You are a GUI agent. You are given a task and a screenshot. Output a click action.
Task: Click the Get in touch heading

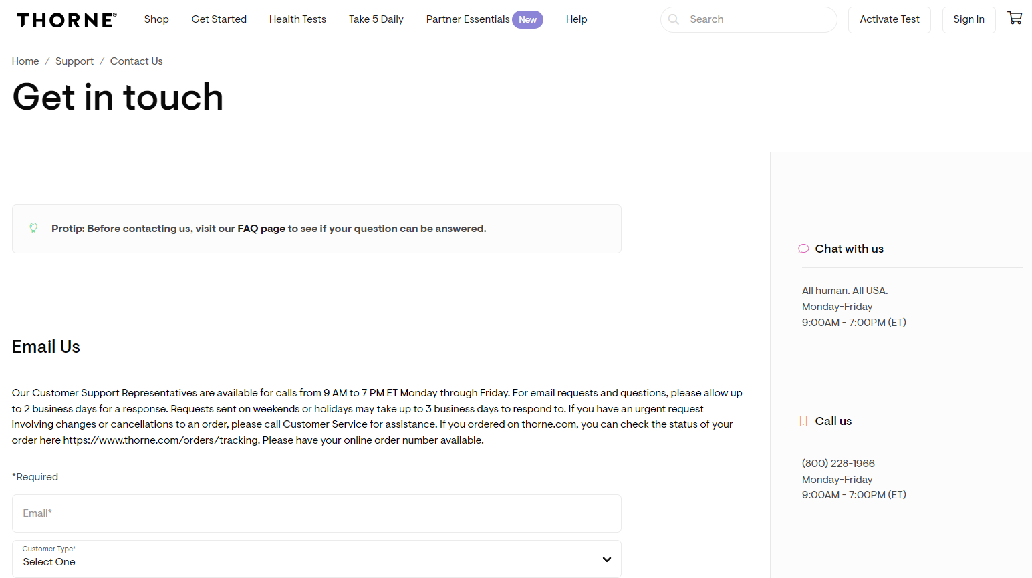(x=118, y=97)
